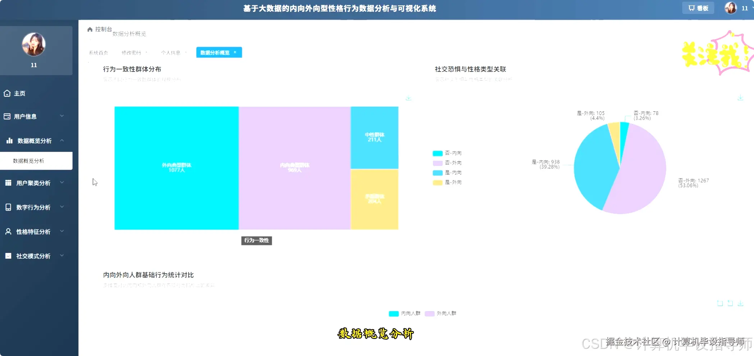Image resolution: width=754 pixels, height=356 pixels.
Task: Click the grid icon beside 用户聚类分析
Action: tap(8, 183)
